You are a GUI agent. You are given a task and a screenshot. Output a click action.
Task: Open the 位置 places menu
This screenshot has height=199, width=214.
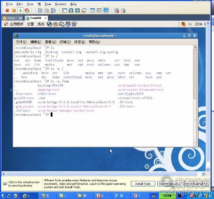tap(30, 24)
